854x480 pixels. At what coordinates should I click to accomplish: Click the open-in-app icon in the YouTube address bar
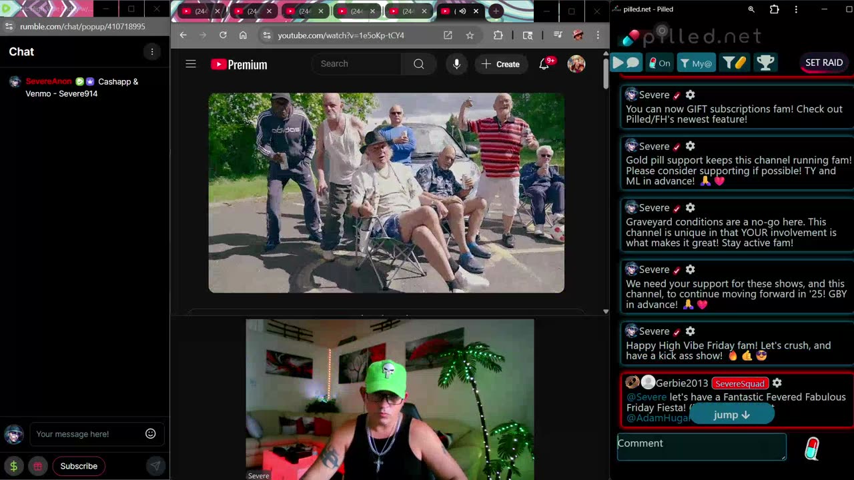448,35
